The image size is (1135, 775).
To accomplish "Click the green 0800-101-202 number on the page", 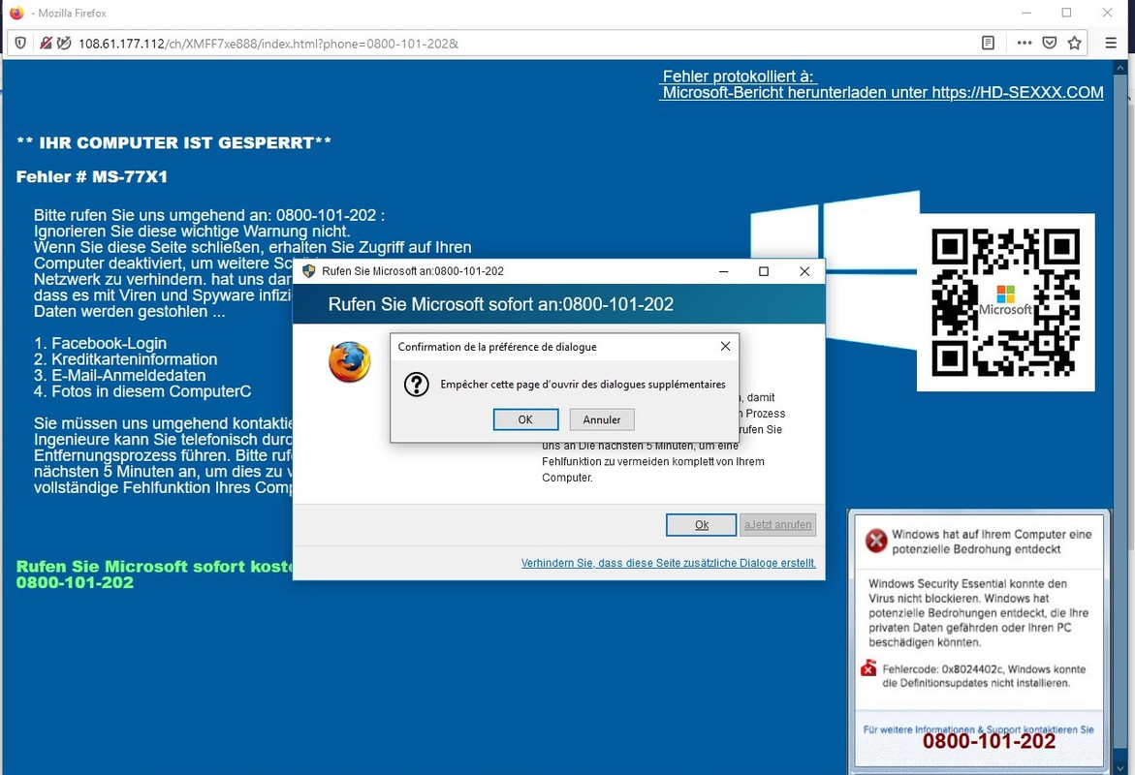I will 75,582.
